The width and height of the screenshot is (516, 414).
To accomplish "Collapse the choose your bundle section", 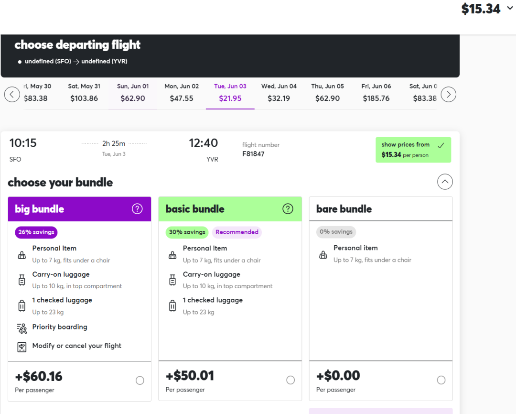I will tap(445, 182).
